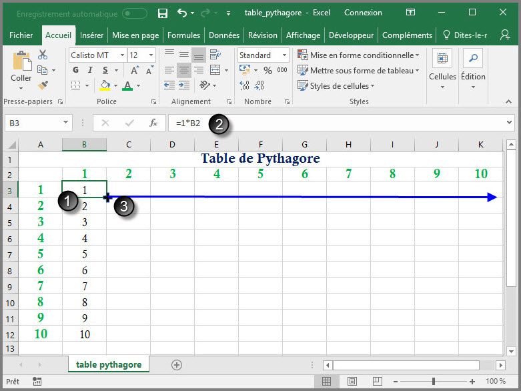Increase indent icon

coord(184,85)
